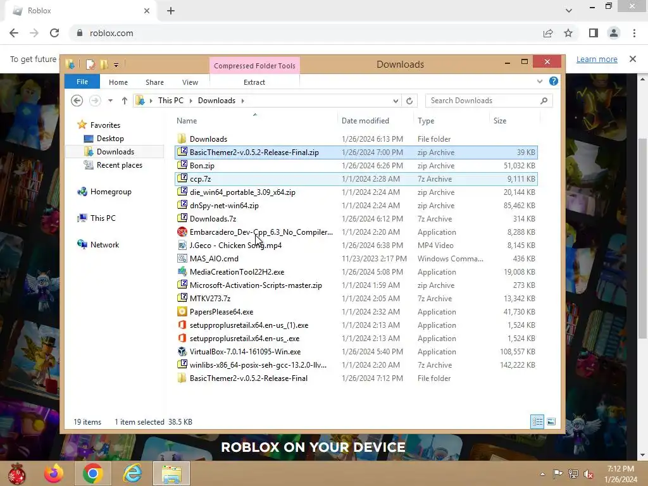
Task: Expand the Explorer ribbon chevron
Action: point(539,82)
